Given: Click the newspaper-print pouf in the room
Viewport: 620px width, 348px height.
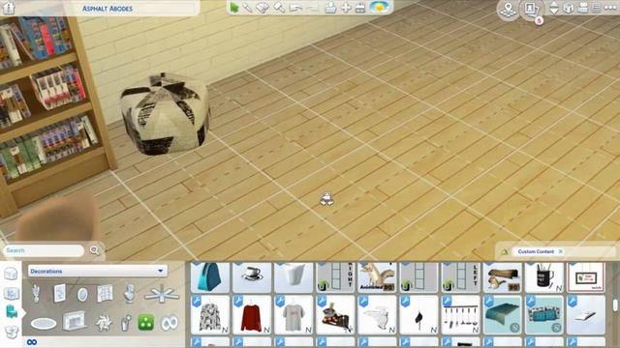Looking at the screenshot, I should click(x=166, y=113).
